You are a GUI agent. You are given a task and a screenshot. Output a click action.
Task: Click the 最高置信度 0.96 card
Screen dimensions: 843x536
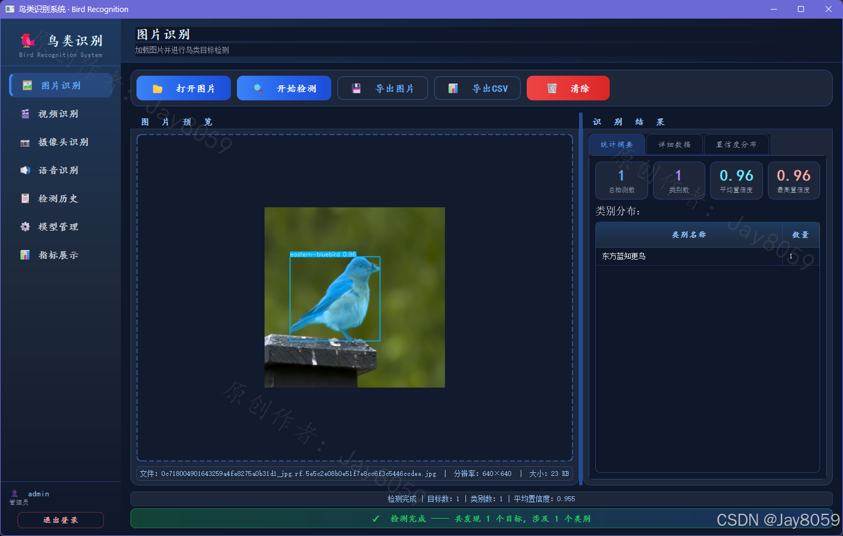[x=794, y=180]
